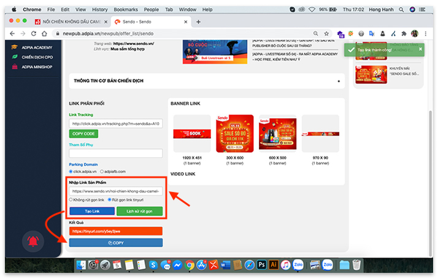The width and height of the screenshot is (438, 279).
Task: Open the Chrome three-dot menu
Action: [426, 34]
